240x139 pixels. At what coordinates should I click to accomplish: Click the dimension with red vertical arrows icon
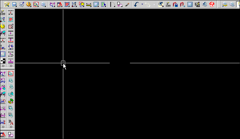click(x=3, y=122)
